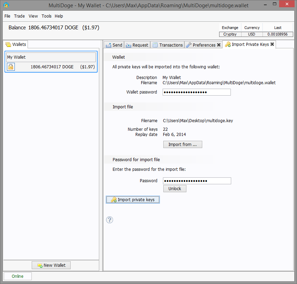Switch to the Transactions tab

pos(167,45)
